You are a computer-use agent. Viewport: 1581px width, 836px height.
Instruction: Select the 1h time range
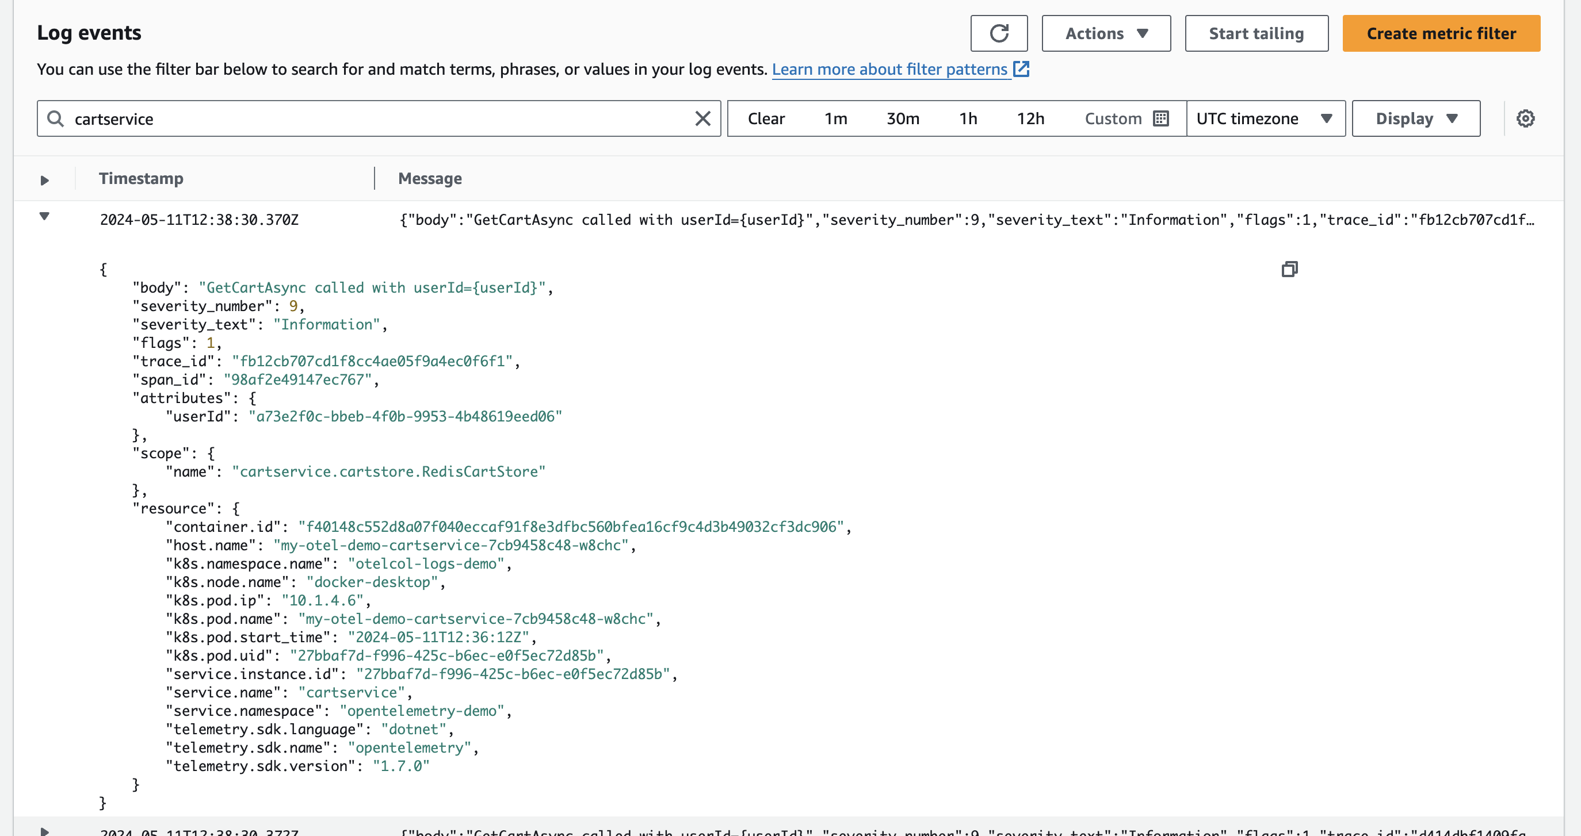coord(968,118)
